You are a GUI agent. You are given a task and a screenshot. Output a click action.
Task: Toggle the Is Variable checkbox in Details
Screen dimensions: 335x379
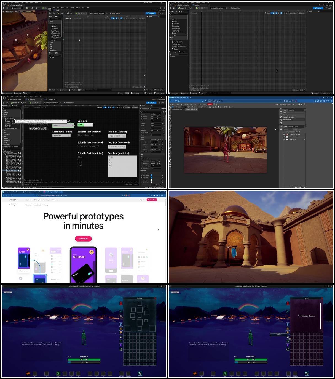pyautogui.click(x=160, y=108)
